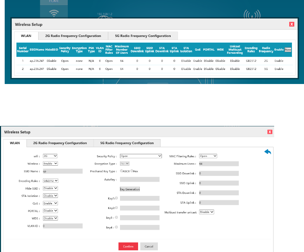The width and height of the screenshot is (304, 252).
Task: Click the WiFi icon under HOME
Action: tap(54, 13)
